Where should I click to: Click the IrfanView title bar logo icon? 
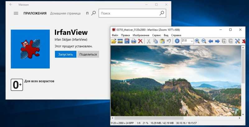[114, 30]
